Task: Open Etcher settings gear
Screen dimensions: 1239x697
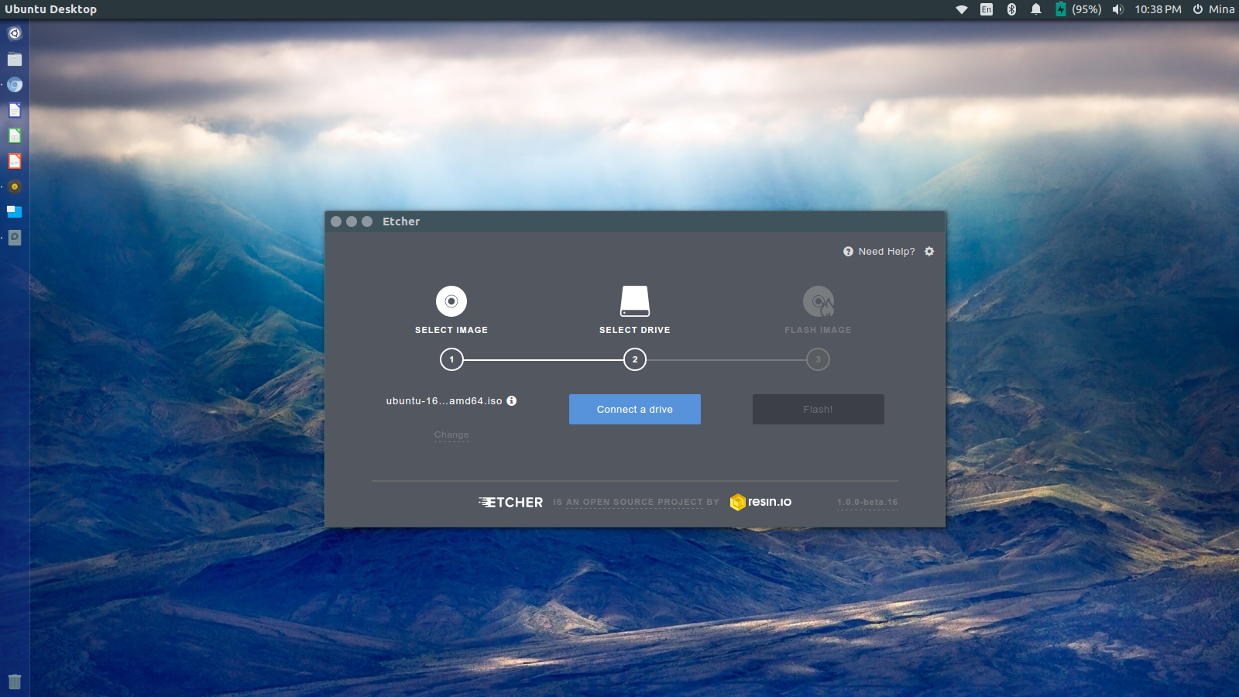Action: 929,252
